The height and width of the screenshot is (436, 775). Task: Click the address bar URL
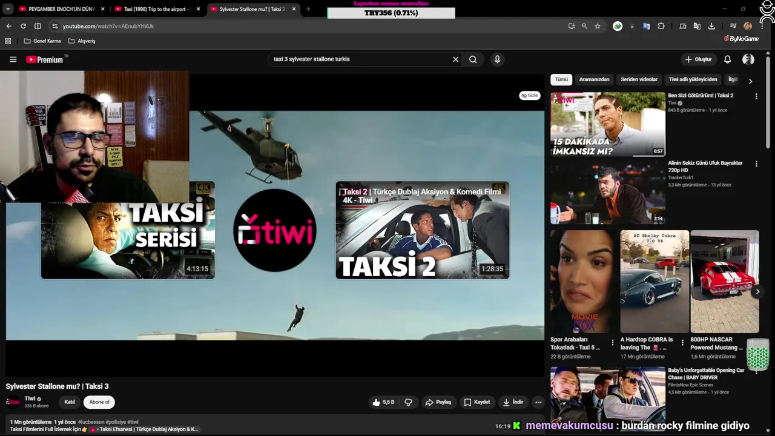pyautogui.click(x=108, y=26)
